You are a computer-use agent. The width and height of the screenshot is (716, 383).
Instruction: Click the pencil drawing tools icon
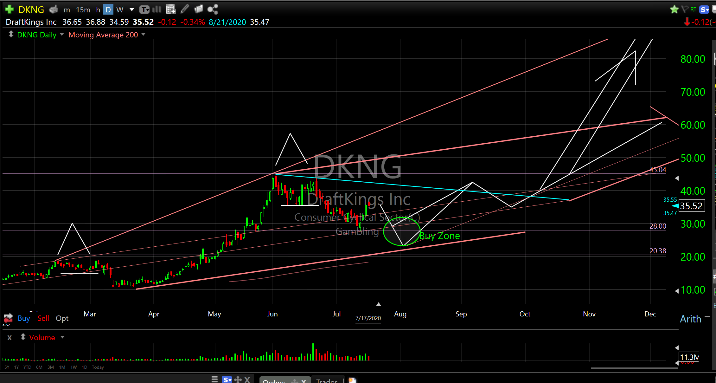click(185, 9)
